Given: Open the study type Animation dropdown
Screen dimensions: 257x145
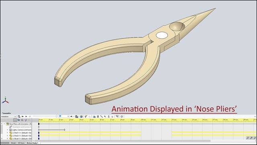Looking at the screenshot, I should [x=8, y=116].
